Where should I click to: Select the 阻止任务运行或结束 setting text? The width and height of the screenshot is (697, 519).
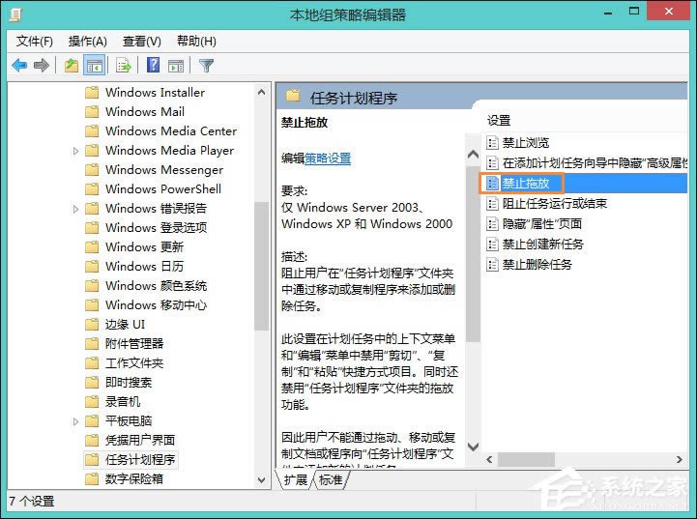point(555,204)
